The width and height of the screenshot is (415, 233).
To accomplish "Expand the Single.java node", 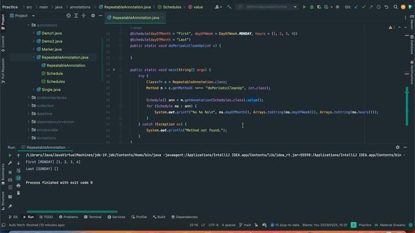I will [x=34, y=89].
